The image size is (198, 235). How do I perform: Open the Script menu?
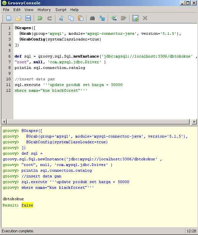61,10
